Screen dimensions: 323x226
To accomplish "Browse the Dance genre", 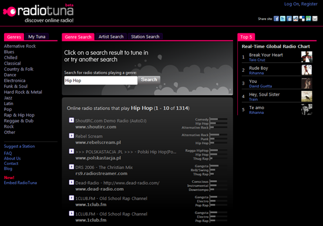I will click(10, 75).
